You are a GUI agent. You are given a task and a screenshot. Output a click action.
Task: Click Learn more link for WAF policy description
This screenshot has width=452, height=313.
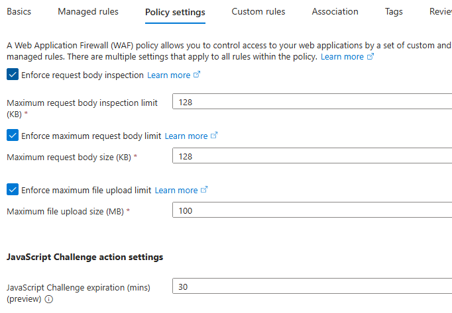pyautogui.click(x=342, y=57)
